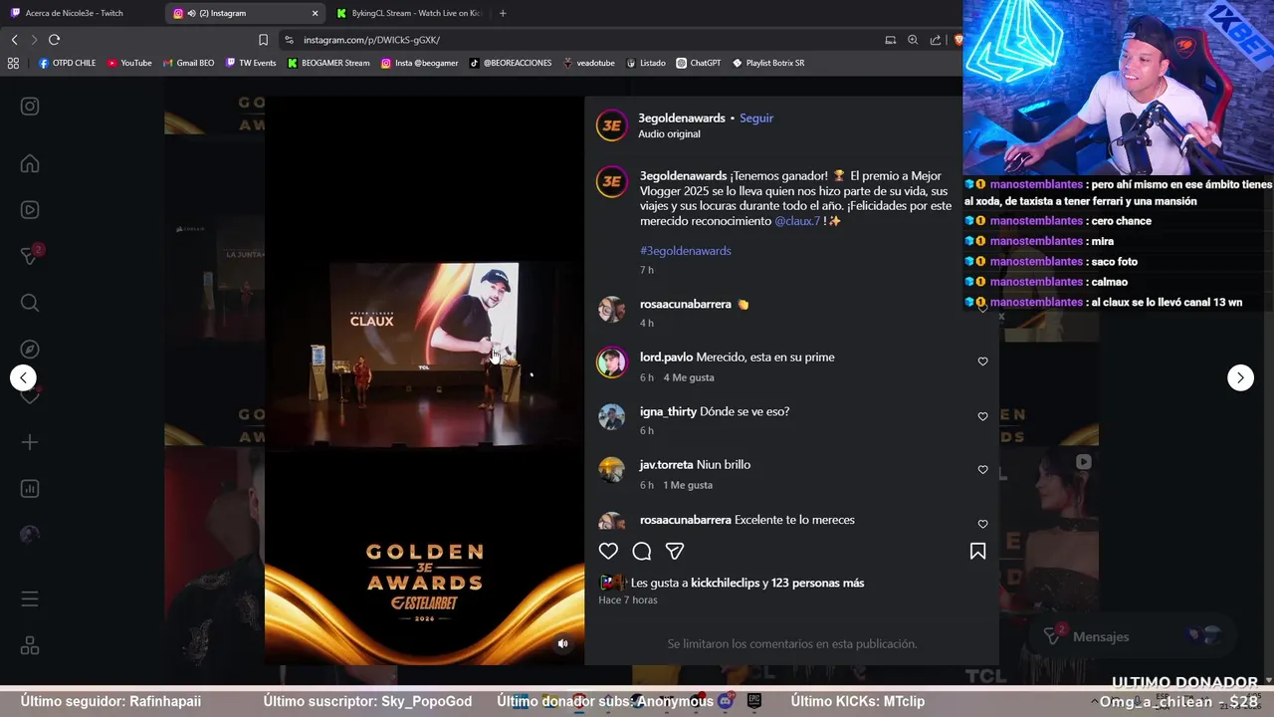Open TW Events bookmark

(x=251, y=63)
